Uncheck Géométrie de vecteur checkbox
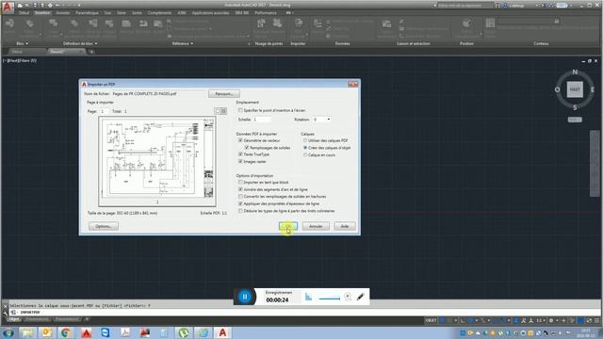This screenshot has width=603, height=339. 240,140
